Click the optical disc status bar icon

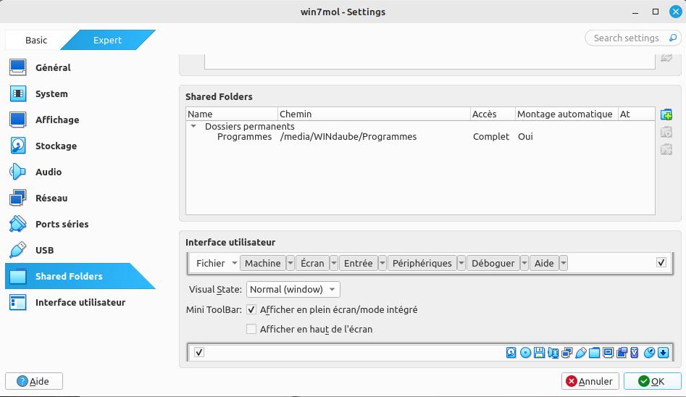click(x=525, y=353)
